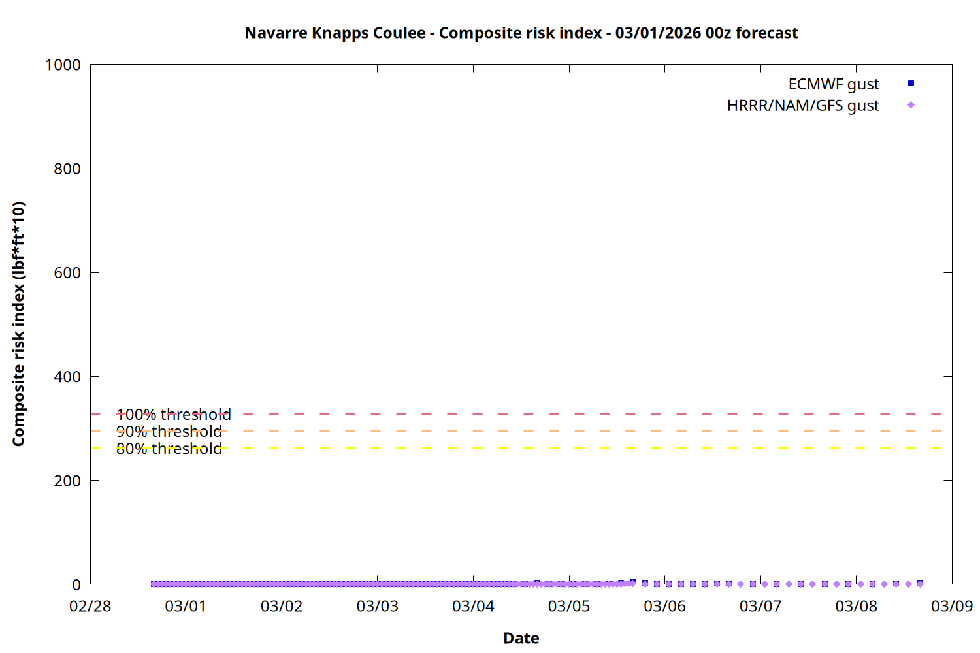Image resolution: width=980 pixels, height=653 pixels.
Task: Select the 02/28 date on x-axis
Action: pyautogui.click(x=90, y=606)
